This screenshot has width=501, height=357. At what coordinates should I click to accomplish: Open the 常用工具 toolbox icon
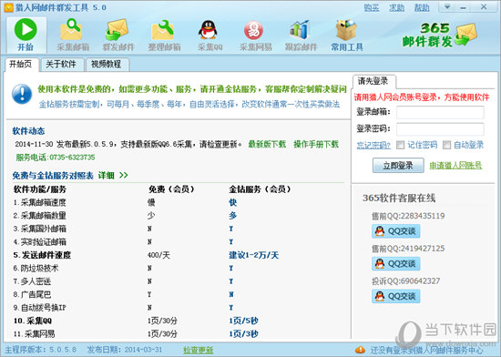pos(347,35)
